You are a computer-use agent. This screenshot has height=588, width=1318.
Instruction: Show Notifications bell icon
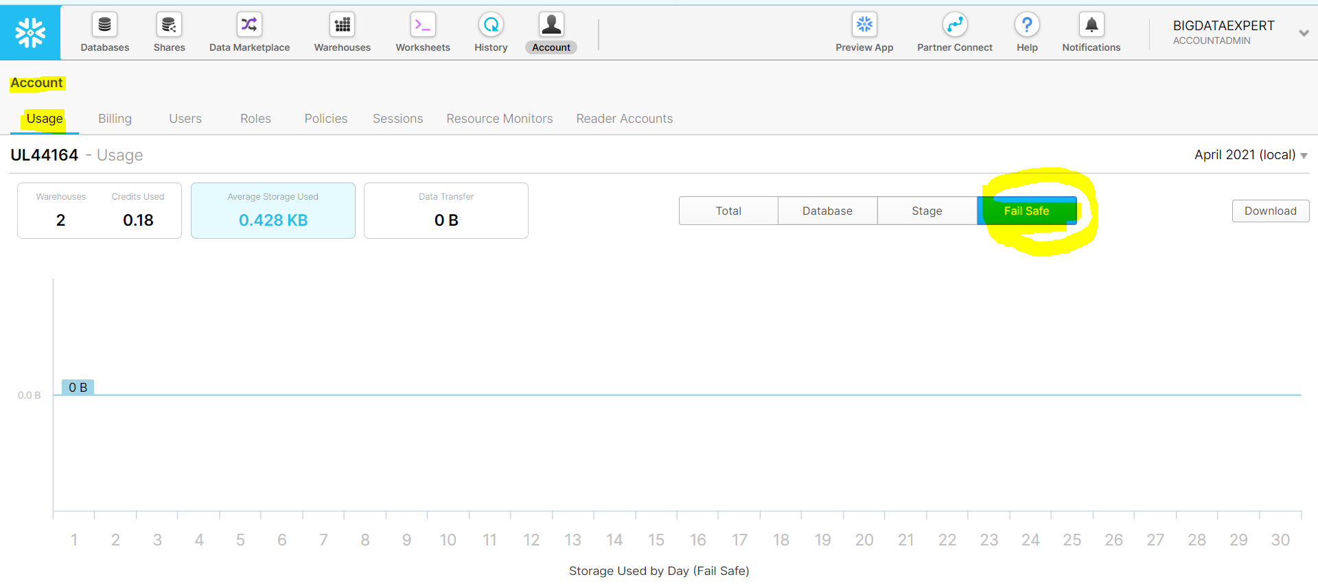click(1091, 25)
